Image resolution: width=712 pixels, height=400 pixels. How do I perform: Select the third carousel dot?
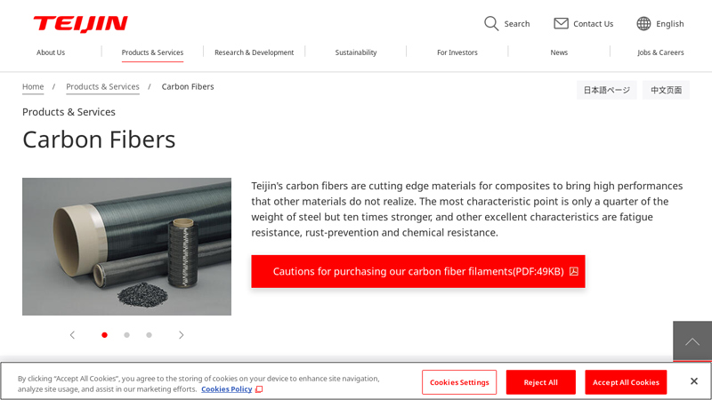[x=149, y=335]
